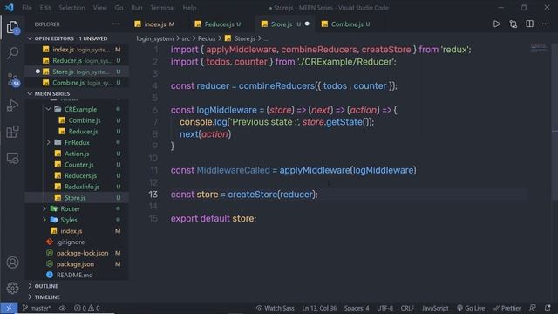Open Reducers.js in the file tree
The image size is (558, 314).
click(77, 175)
